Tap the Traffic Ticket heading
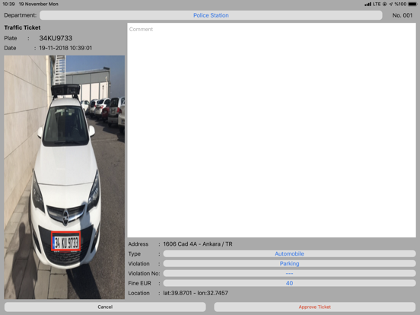The width and height of the screenshot is (420, 315). [22, 27]
